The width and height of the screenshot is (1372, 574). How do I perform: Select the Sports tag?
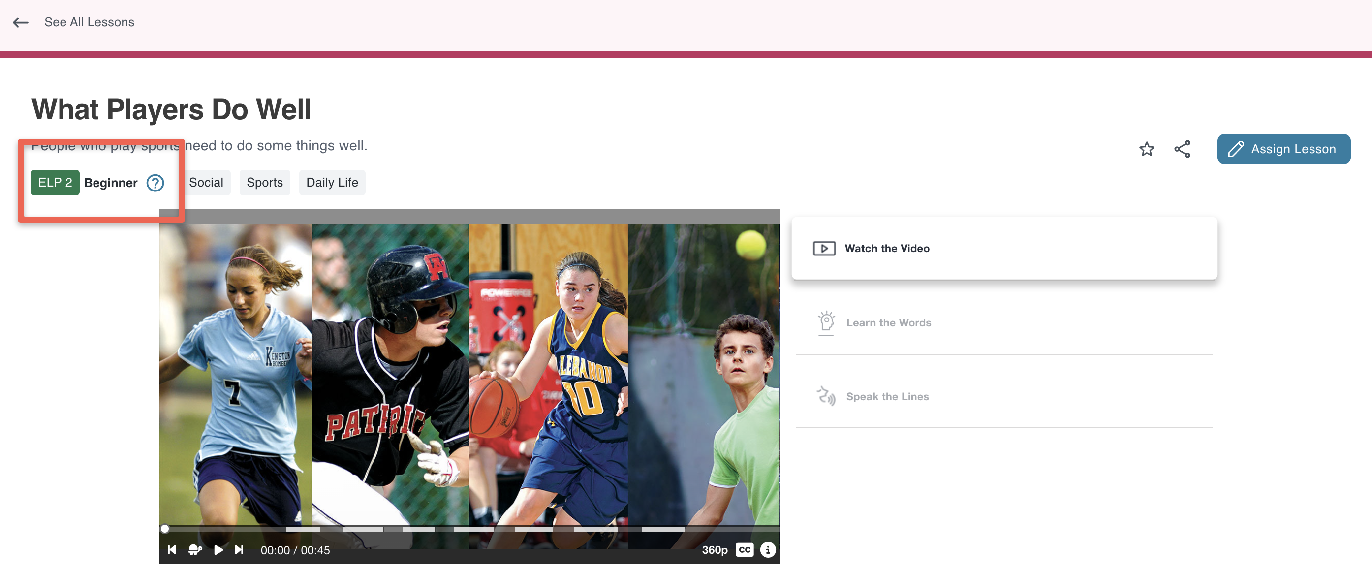(264, 182)
